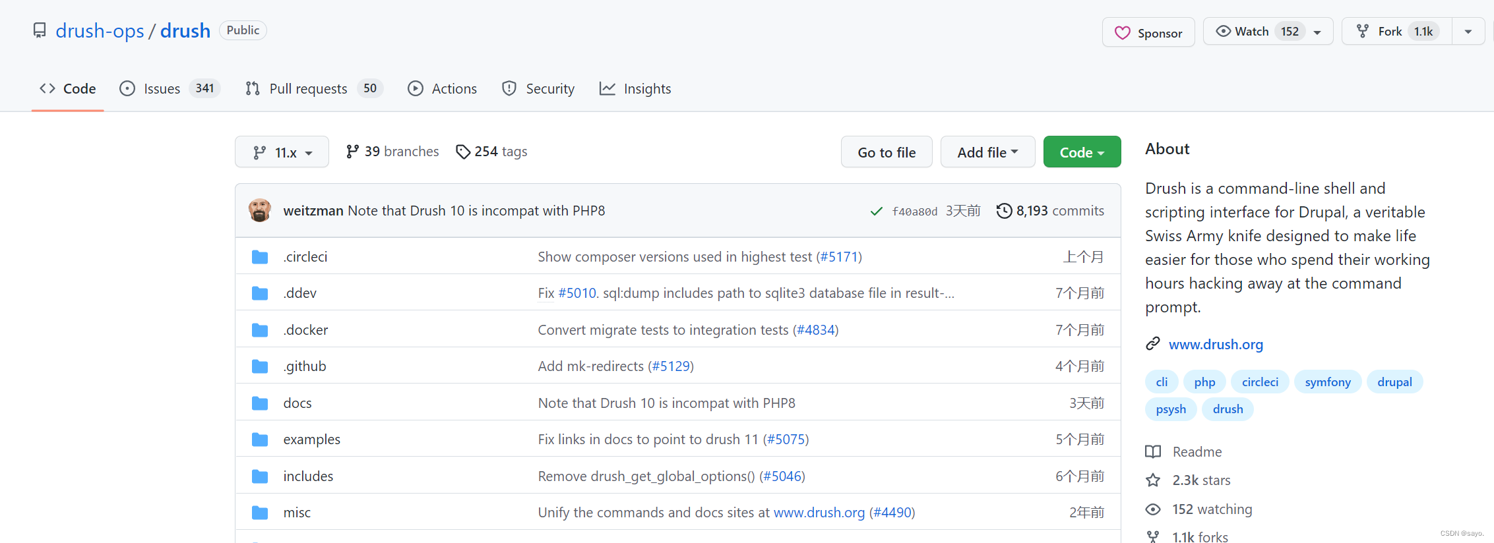This screenshot has height=543, width=1494.
Task: Click the link chain icon beside www.drush.org
Action: (x=1153, y=343)
